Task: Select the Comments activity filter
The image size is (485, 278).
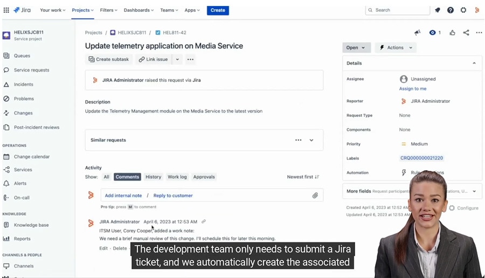Action: point(127,177)
